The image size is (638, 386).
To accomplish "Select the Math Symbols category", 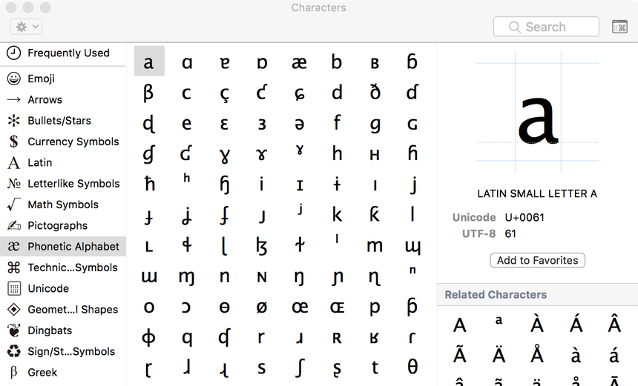I will coord(62,204).
